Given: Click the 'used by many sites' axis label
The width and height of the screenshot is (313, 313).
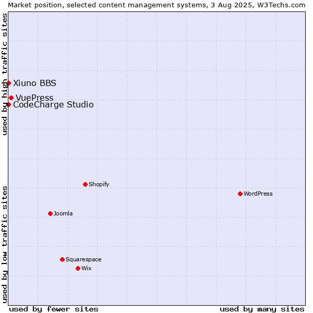Looking at the screenshot, I should [x=262, y=309].
